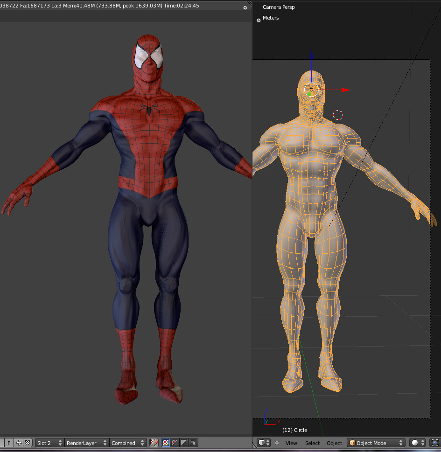Click the area split corner widget at viewport top-left
441x452 pixels.
point(249,3)
